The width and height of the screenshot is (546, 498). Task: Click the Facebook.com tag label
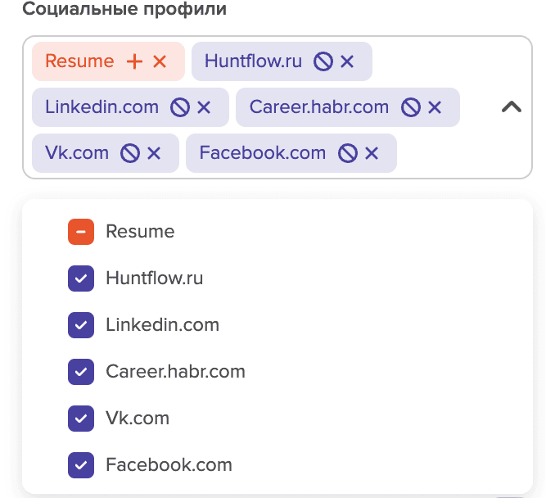pyautogui.click(x=262, y=153)
